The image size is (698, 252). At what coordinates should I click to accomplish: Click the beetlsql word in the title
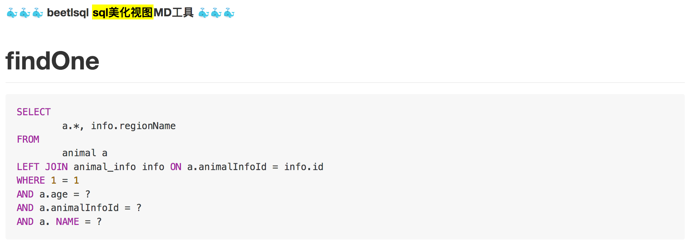tap(68, 12)
